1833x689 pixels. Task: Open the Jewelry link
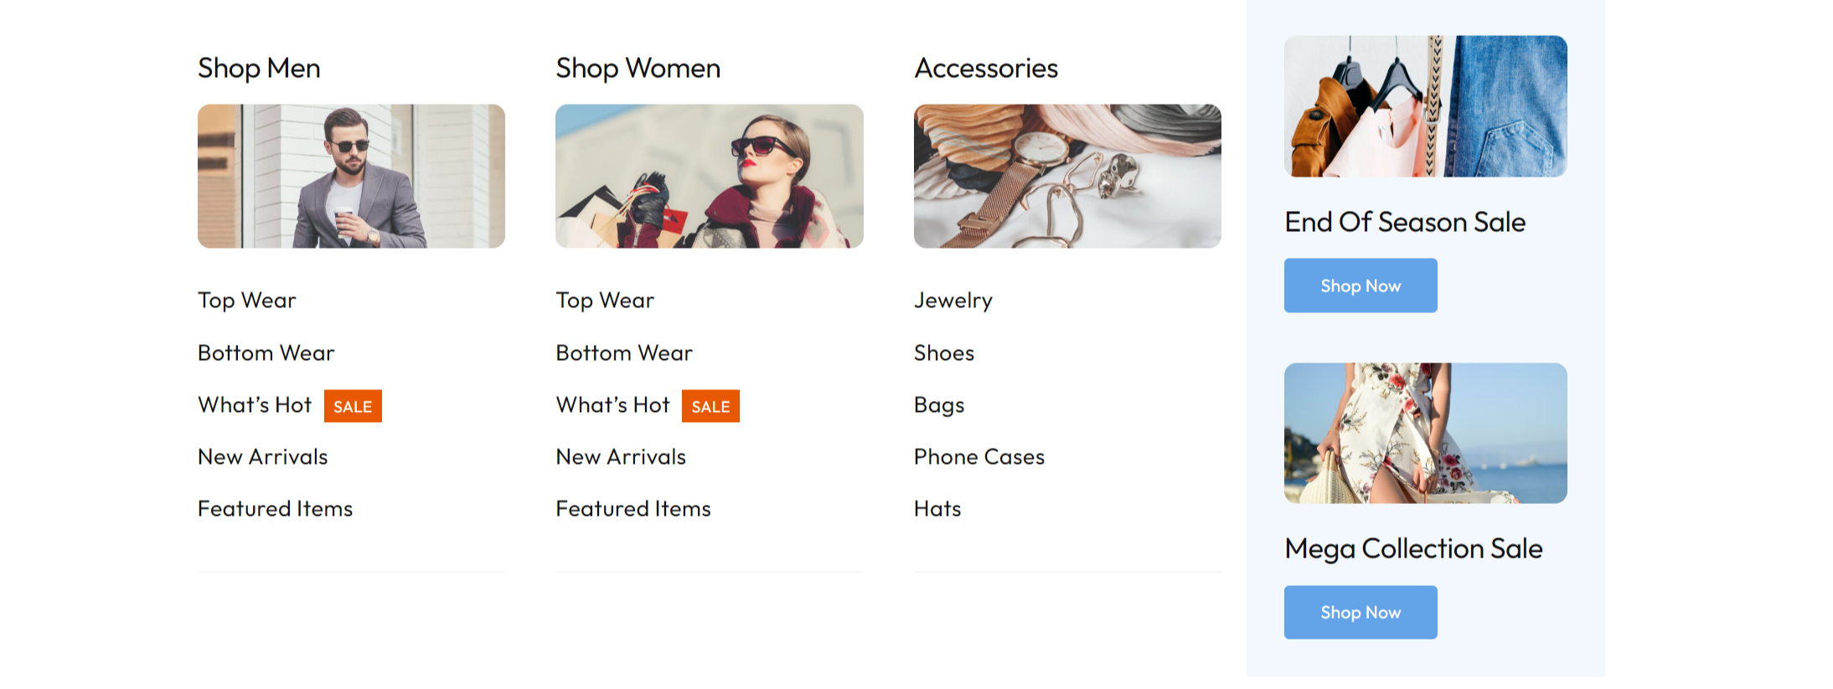click(x=953, y=301)
